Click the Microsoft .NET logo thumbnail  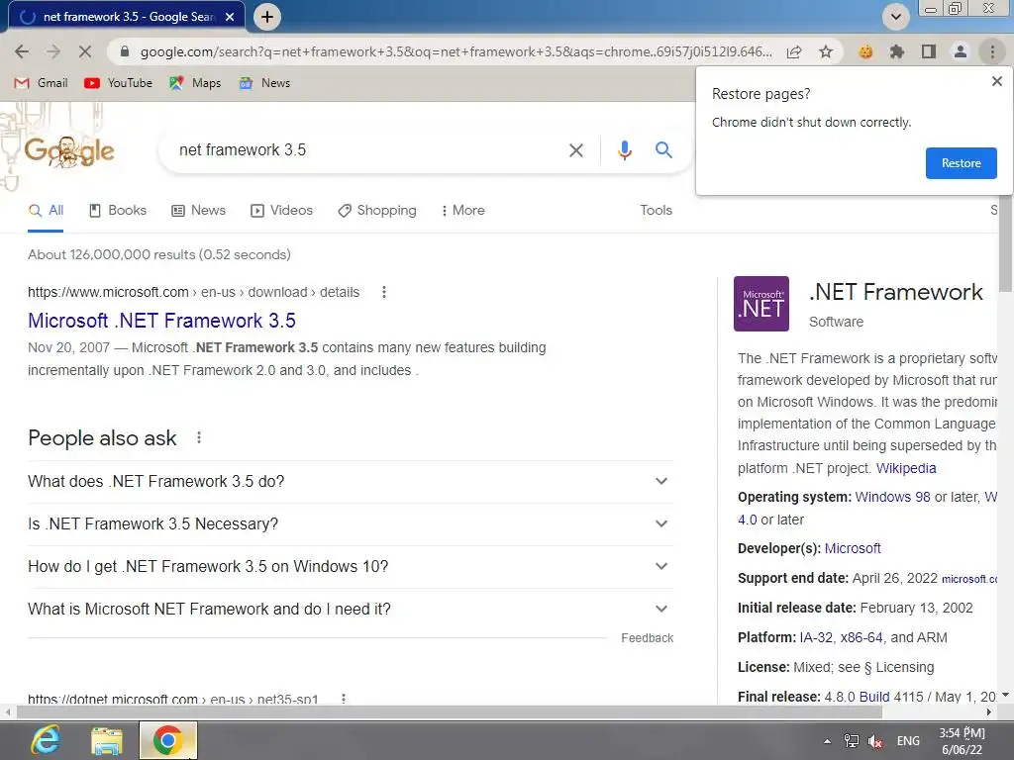[x=761, y=304]
